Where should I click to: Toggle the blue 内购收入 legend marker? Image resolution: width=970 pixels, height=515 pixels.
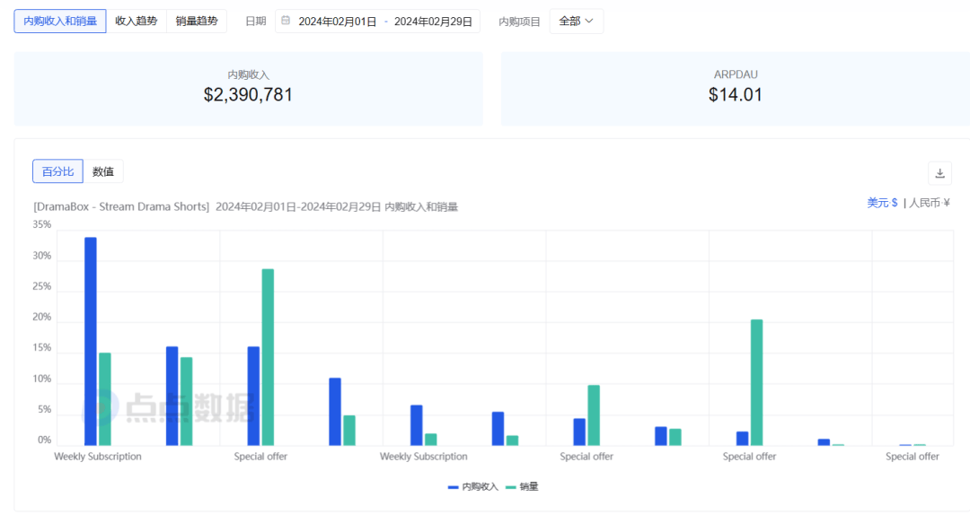[454, 486]
